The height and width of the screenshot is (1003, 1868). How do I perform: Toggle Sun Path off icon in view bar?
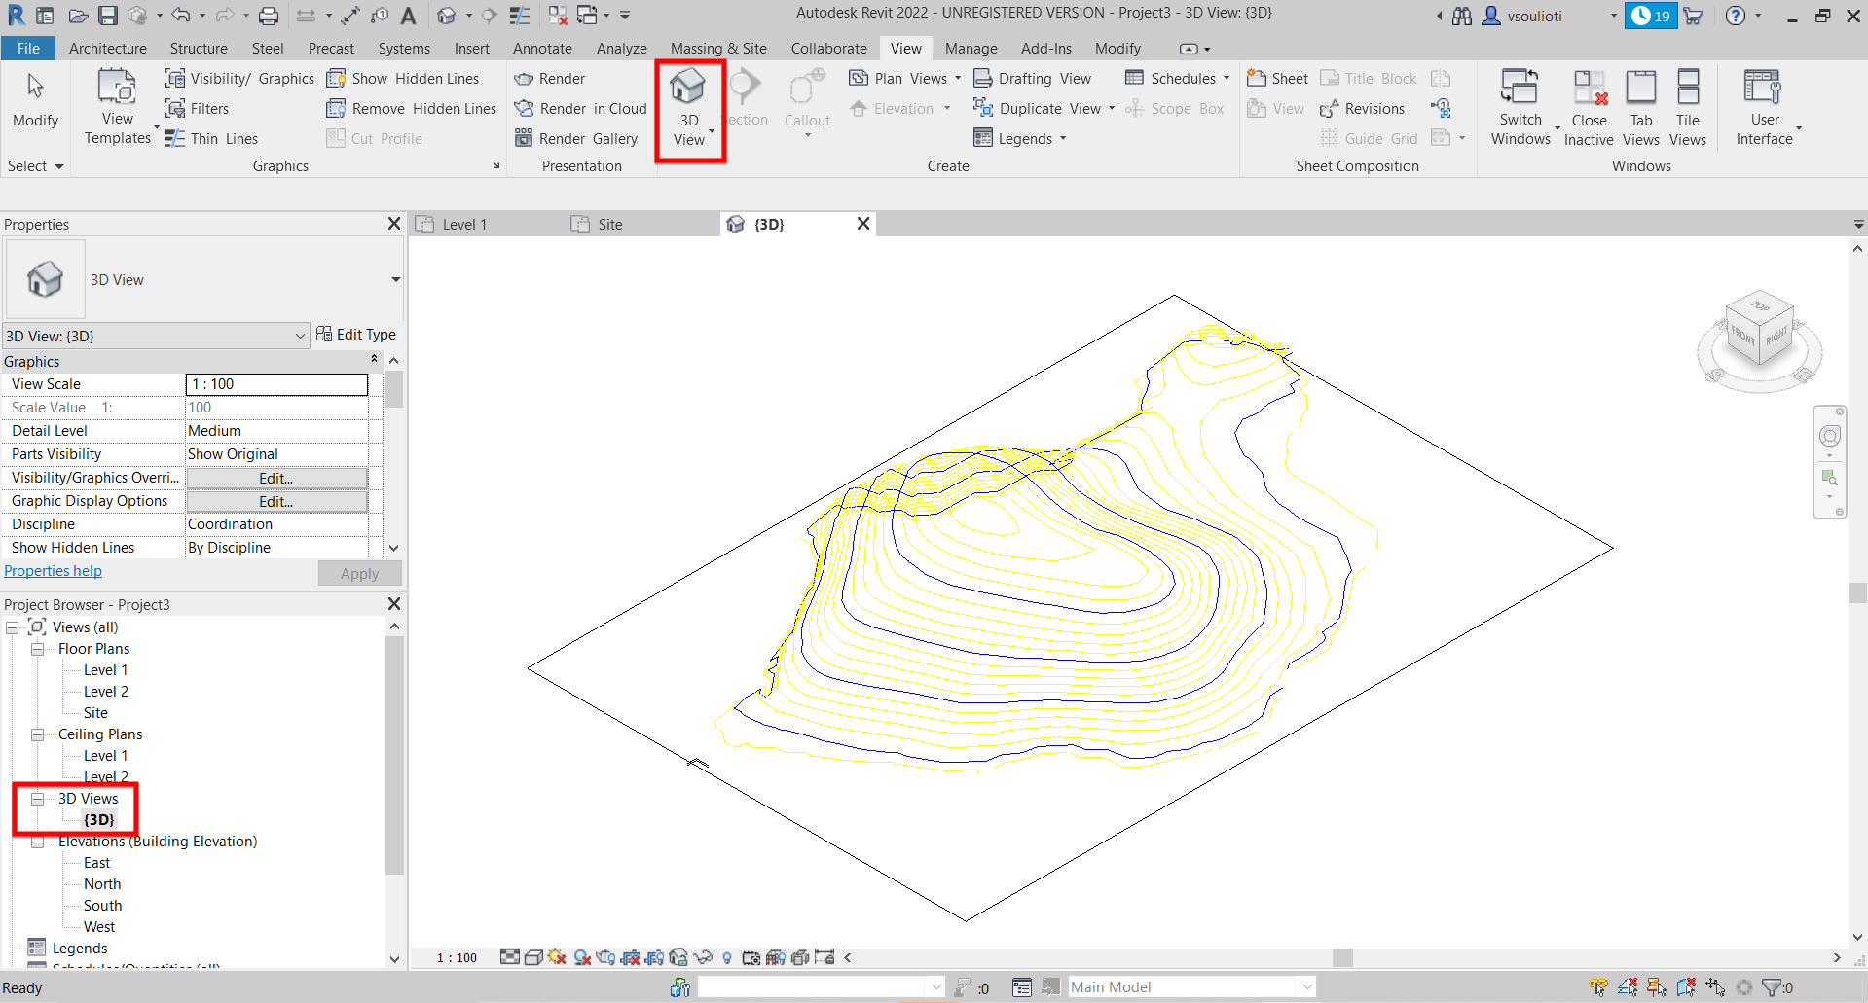pos(557,957)
